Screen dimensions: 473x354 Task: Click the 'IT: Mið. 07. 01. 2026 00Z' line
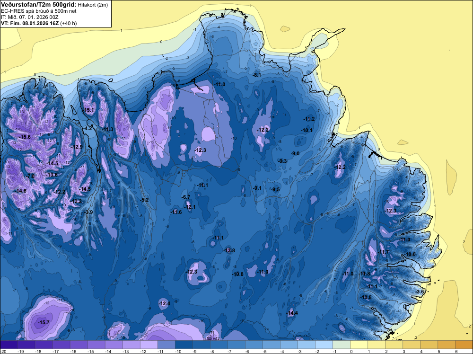[x=29, y=17]
